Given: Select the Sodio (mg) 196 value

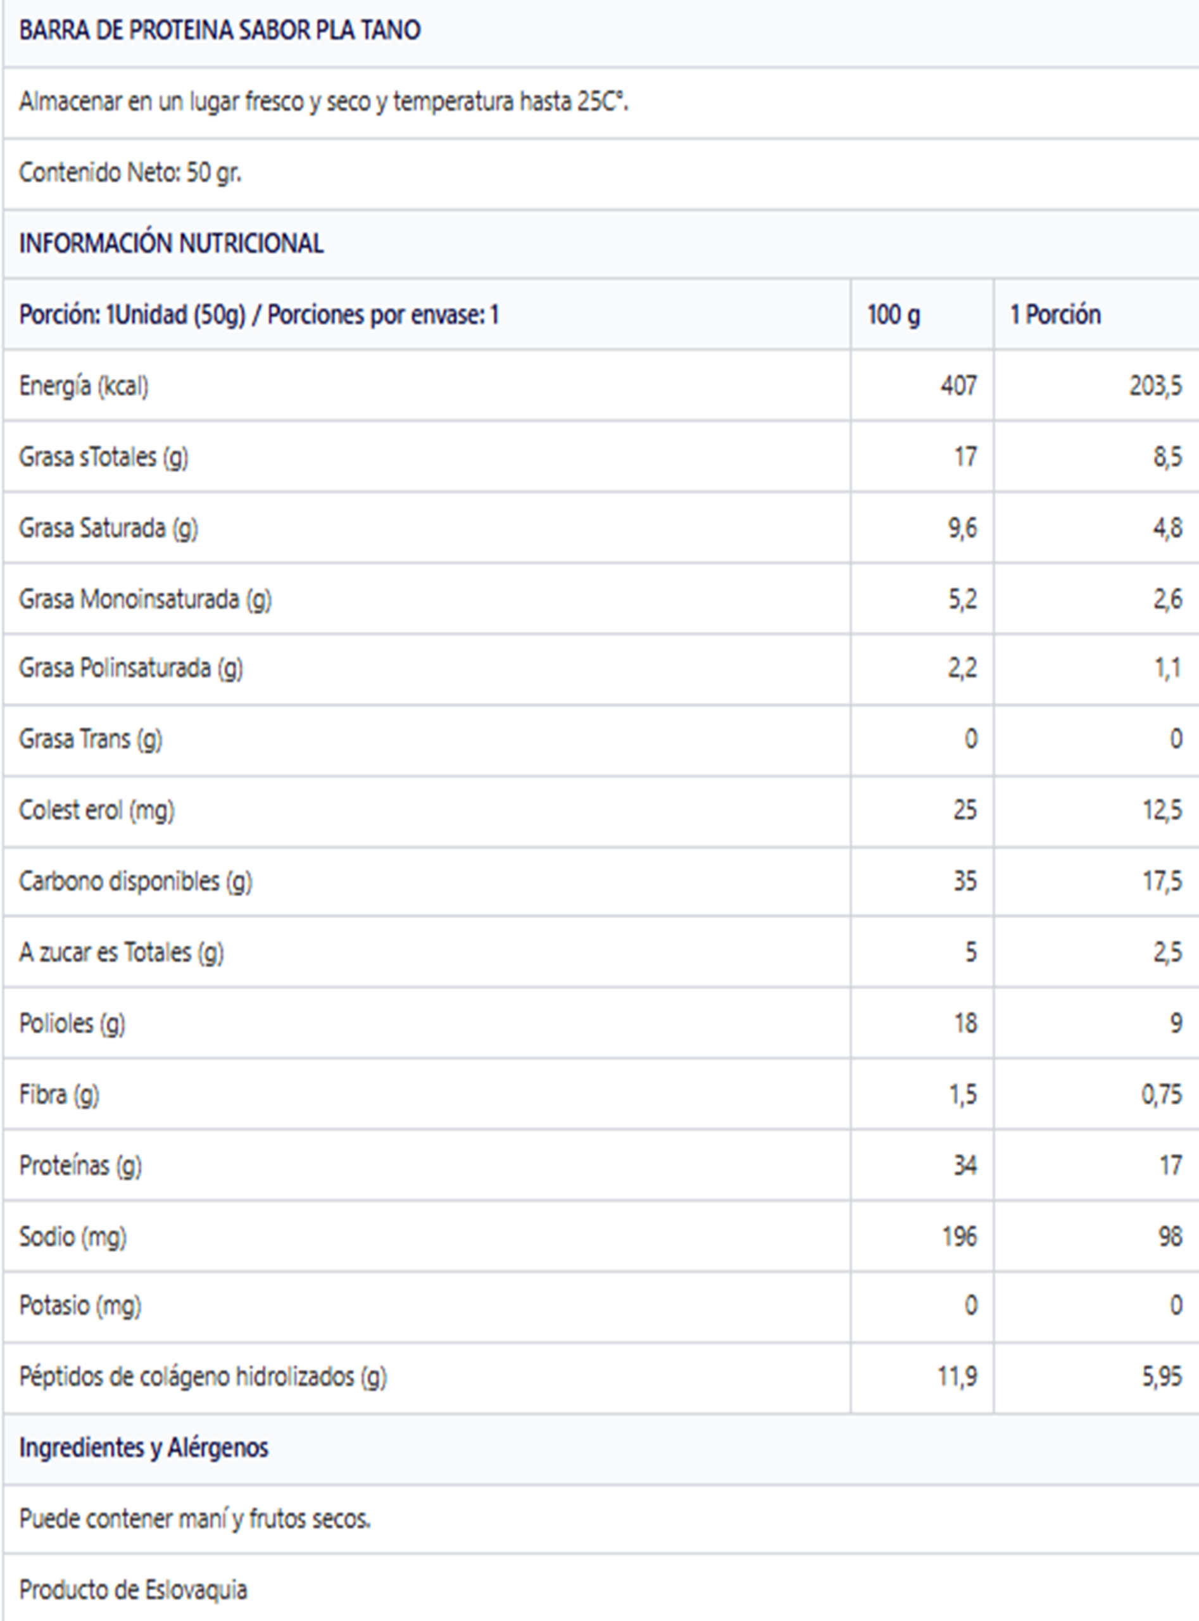Looking at the screenshot, I should coord(960,1236).
